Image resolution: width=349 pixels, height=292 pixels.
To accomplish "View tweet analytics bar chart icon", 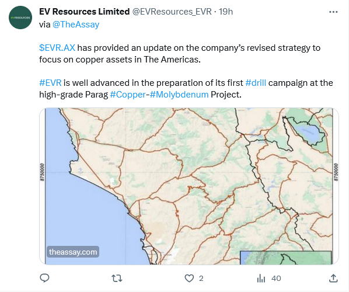I will tap(261, 279).
